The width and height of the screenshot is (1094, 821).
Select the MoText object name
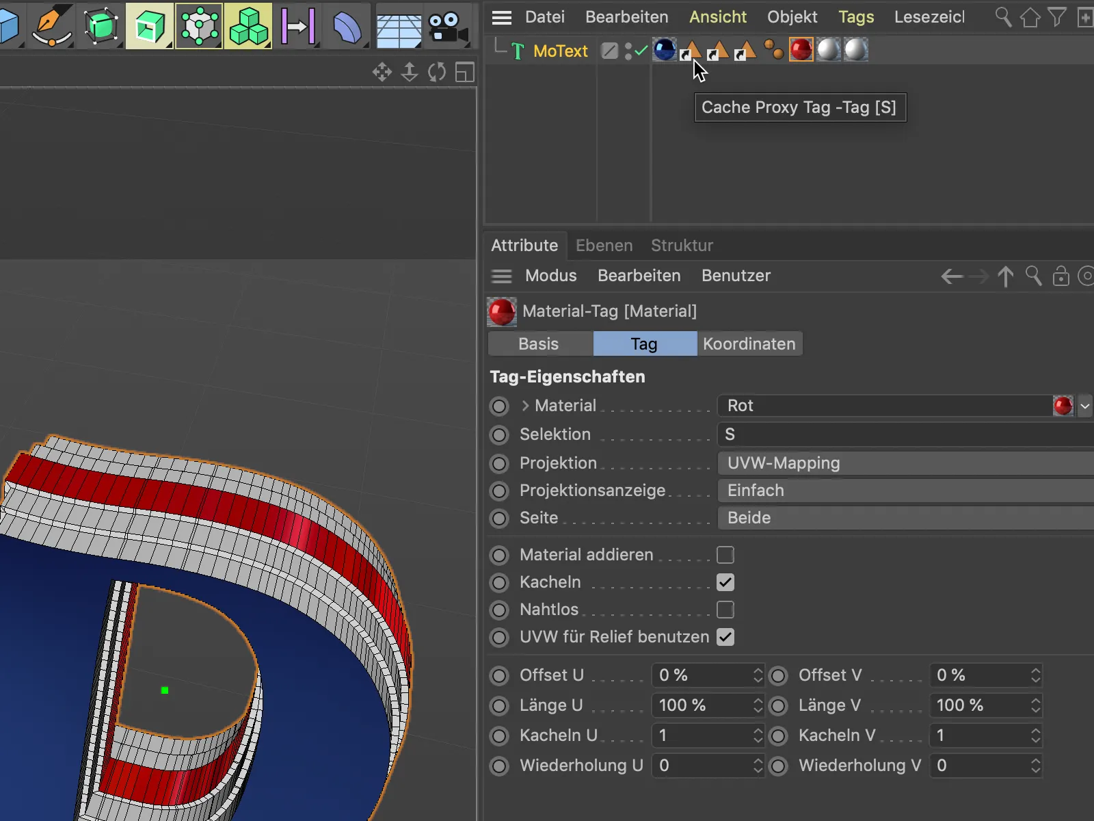point(560,51)
